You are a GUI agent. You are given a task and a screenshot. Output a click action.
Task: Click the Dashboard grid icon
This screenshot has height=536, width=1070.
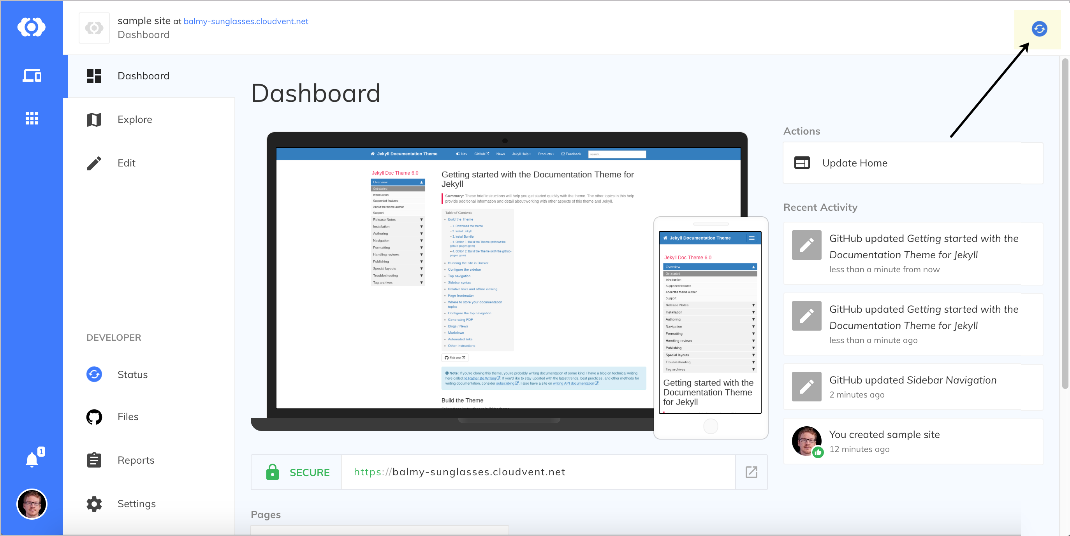[x=94, y=76]
